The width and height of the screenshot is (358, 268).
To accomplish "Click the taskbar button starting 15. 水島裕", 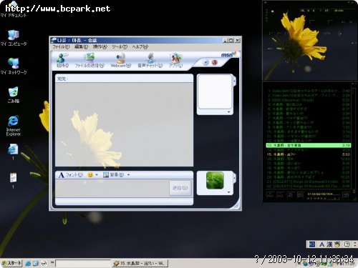I will pyautogui.click(x=140, y=264).
